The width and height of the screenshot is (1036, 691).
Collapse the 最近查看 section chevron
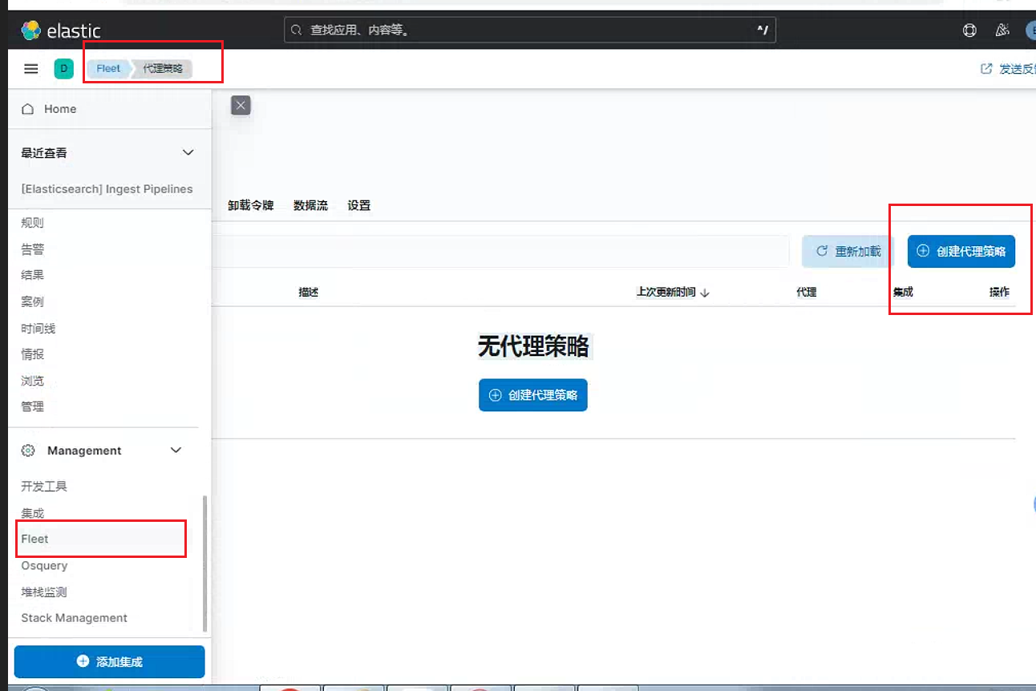188,152
